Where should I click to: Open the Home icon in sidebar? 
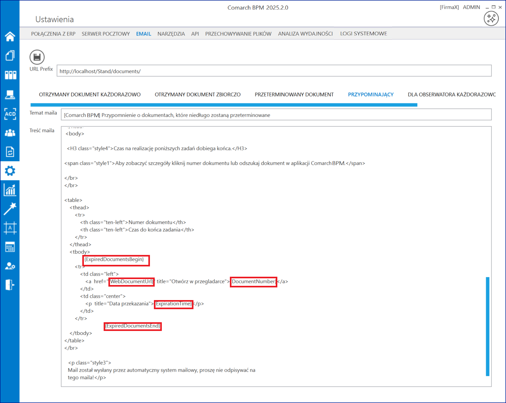coord(10,36)
